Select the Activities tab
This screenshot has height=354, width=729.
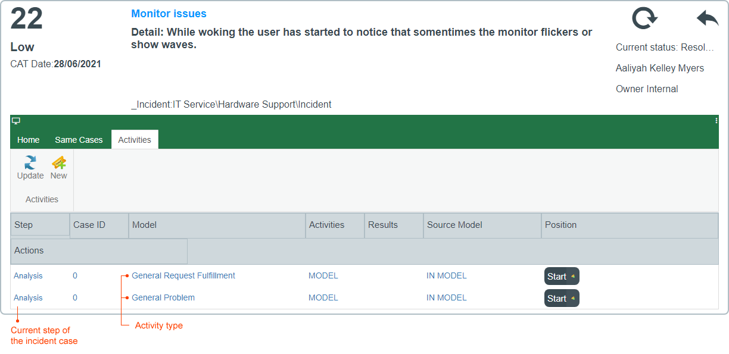pyautogui.click(x=135, y=140)
